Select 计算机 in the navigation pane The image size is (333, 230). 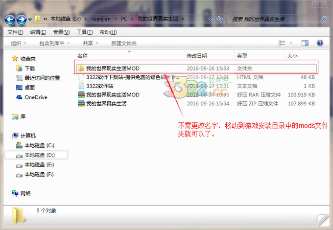pyautogui.click(x=28, y=136)
